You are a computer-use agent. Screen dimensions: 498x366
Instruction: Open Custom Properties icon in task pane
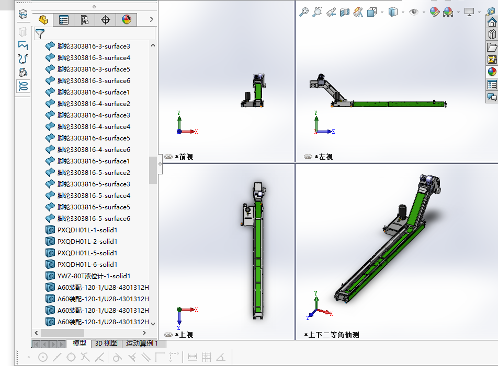click(492, 85)
